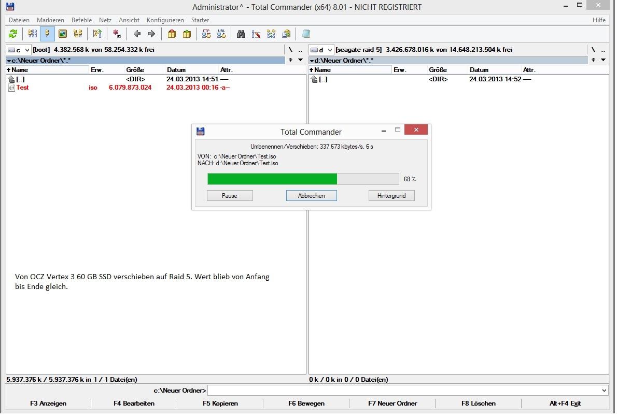Click the F5 Kopieren button
The image size is (617, 418).
coord(220,403)
